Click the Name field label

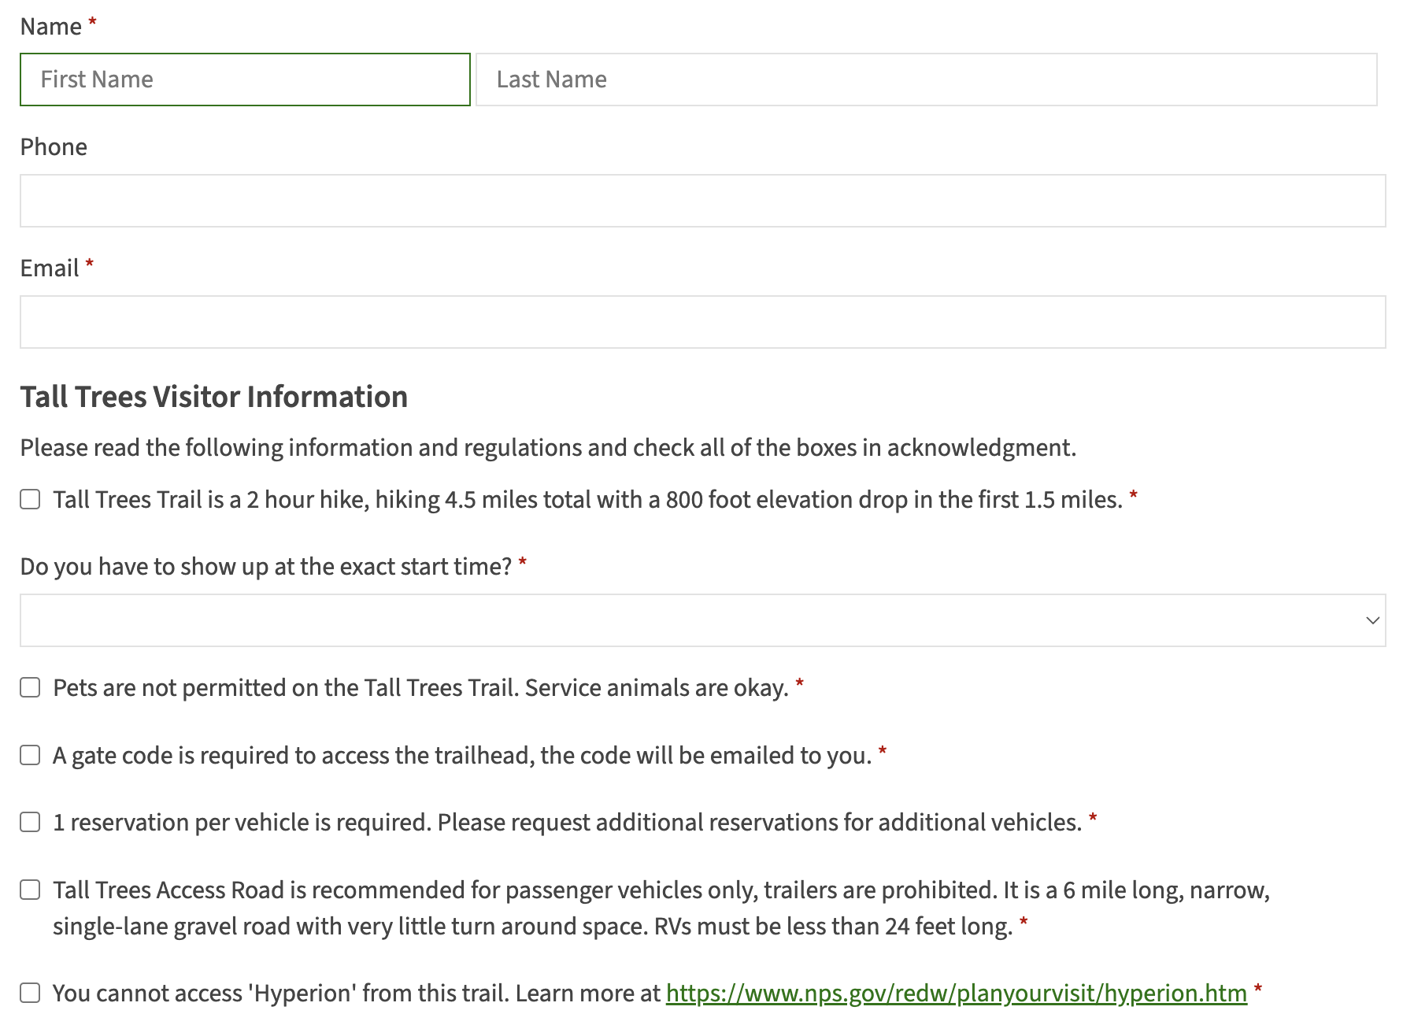point(51,27)
